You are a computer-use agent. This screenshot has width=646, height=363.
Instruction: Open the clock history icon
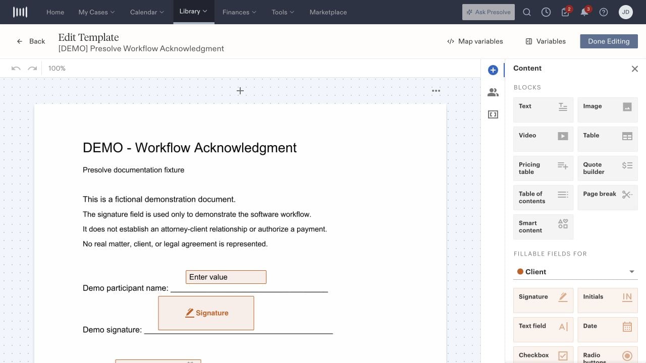click(x=546, y=12)
